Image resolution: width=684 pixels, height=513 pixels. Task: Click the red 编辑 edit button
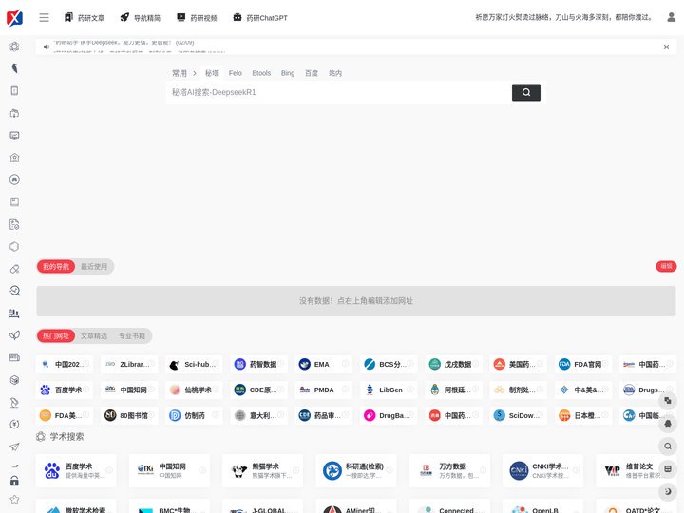(666, 266)
